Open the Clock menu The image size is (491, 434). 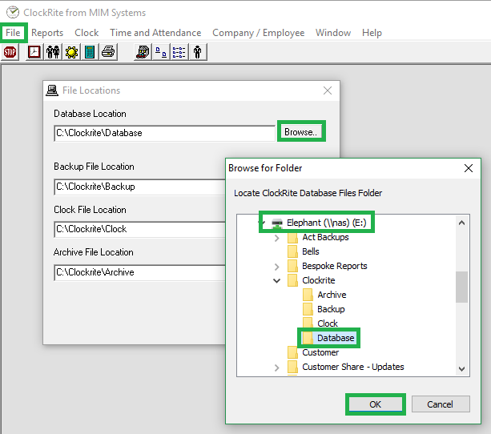[87, 33]
